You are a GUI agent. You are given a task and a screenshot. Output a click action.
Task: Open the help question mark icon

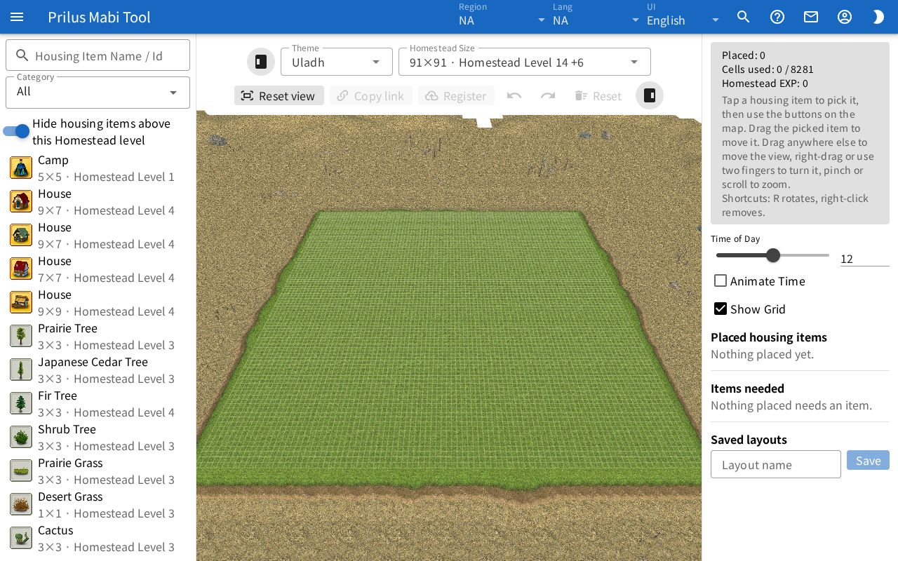[777, 17]
